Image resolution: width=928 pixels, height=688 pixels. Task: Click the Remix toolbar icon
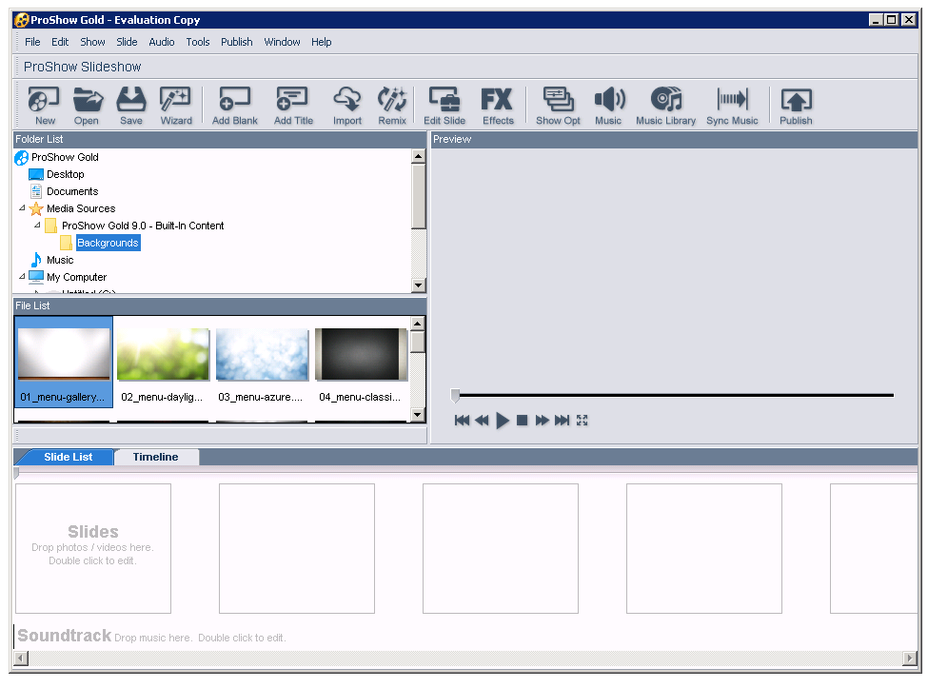click(x=392, y=106)
